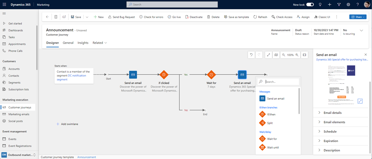Switch to the Designer tab

click(x=53, y=43)
